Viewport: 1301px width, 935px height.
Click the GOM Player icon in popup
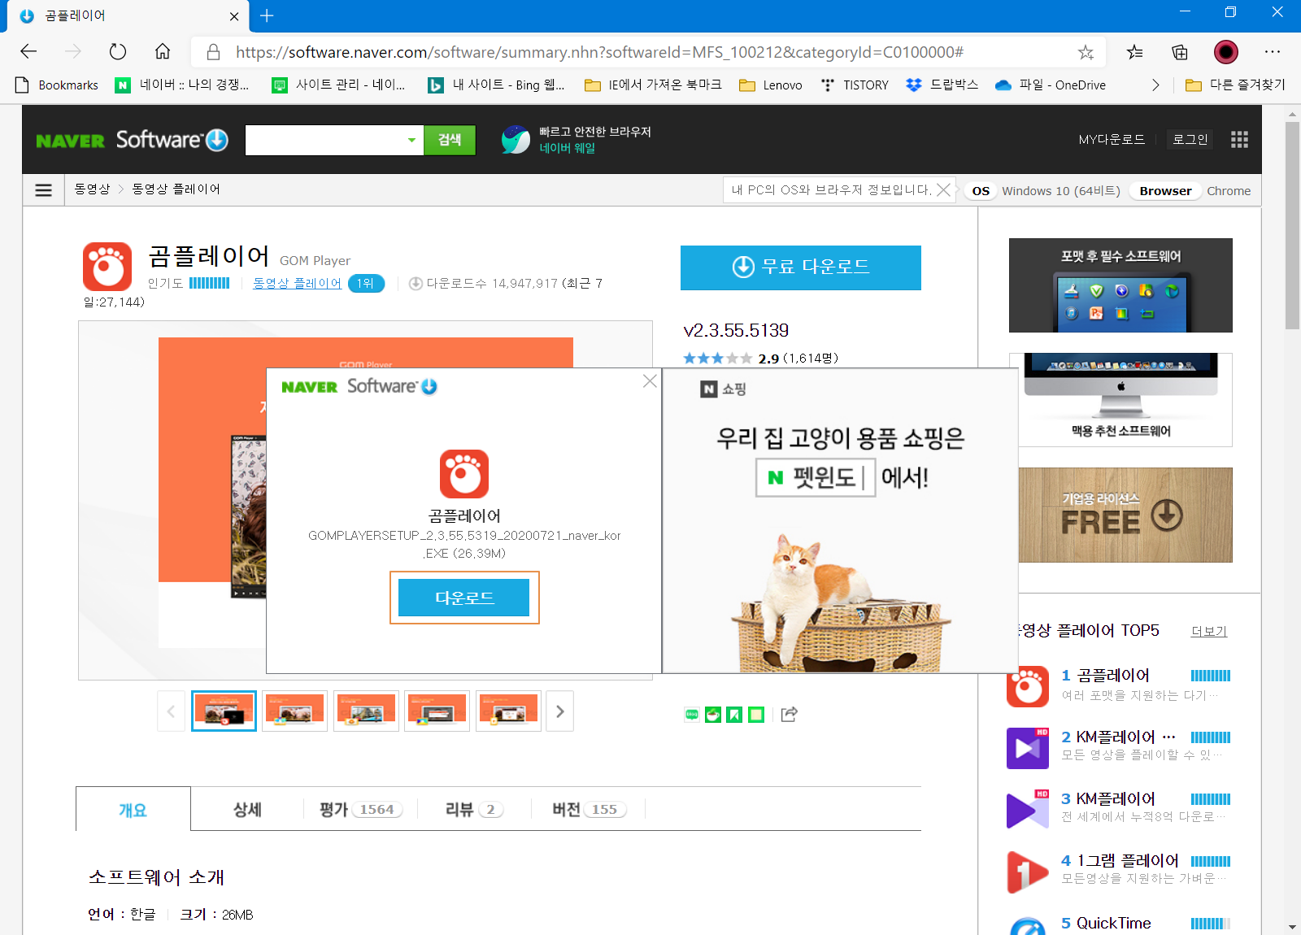(x=464, y=474)
